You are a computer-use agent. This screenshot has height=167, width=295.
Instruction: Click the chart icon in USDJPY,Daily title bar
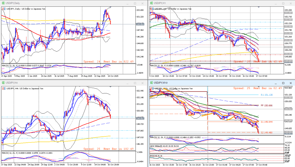click(3, 3)
